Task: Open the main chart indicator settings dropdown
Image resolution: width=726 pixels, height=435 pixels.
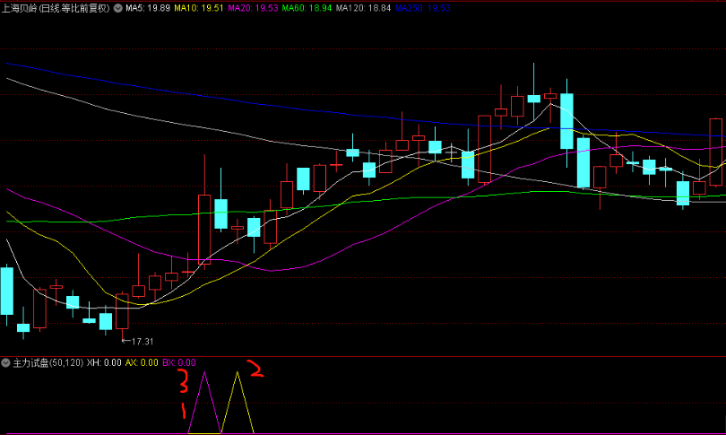Action: (x=118, y=8)
